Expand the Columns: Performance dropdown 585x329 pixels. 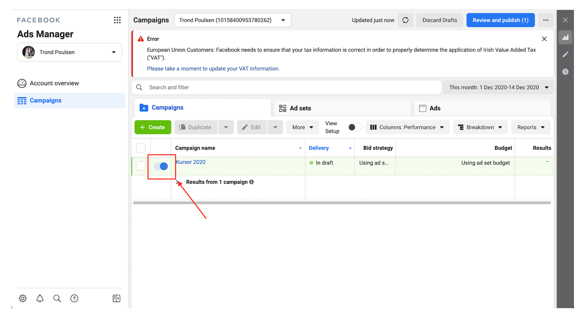tap(407, 127)
